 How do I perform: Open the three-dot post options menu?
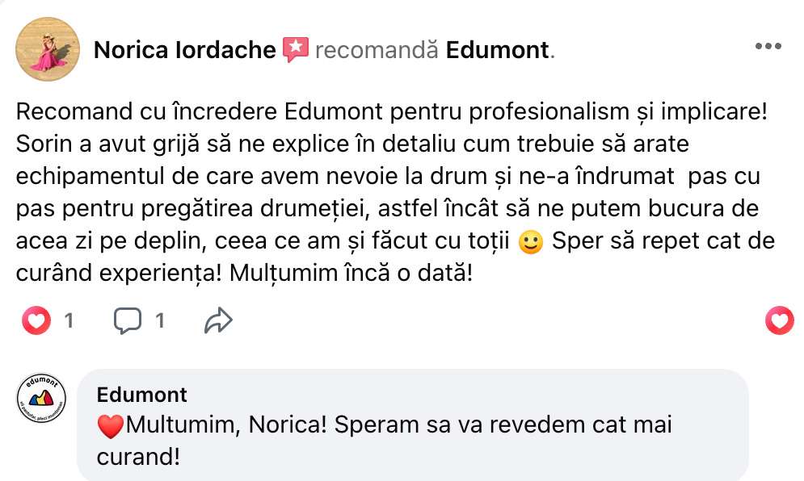[767, 47]
